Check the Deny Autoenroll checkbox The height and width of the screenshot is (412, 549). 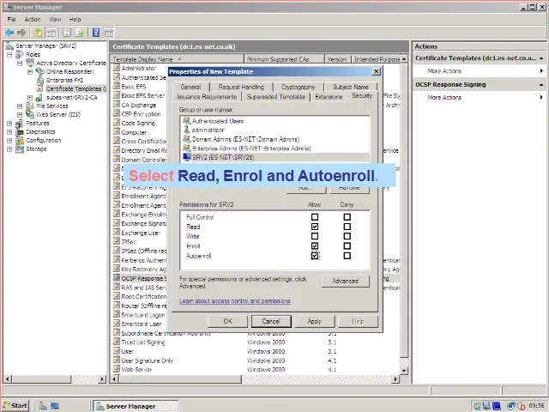(347, 256)
